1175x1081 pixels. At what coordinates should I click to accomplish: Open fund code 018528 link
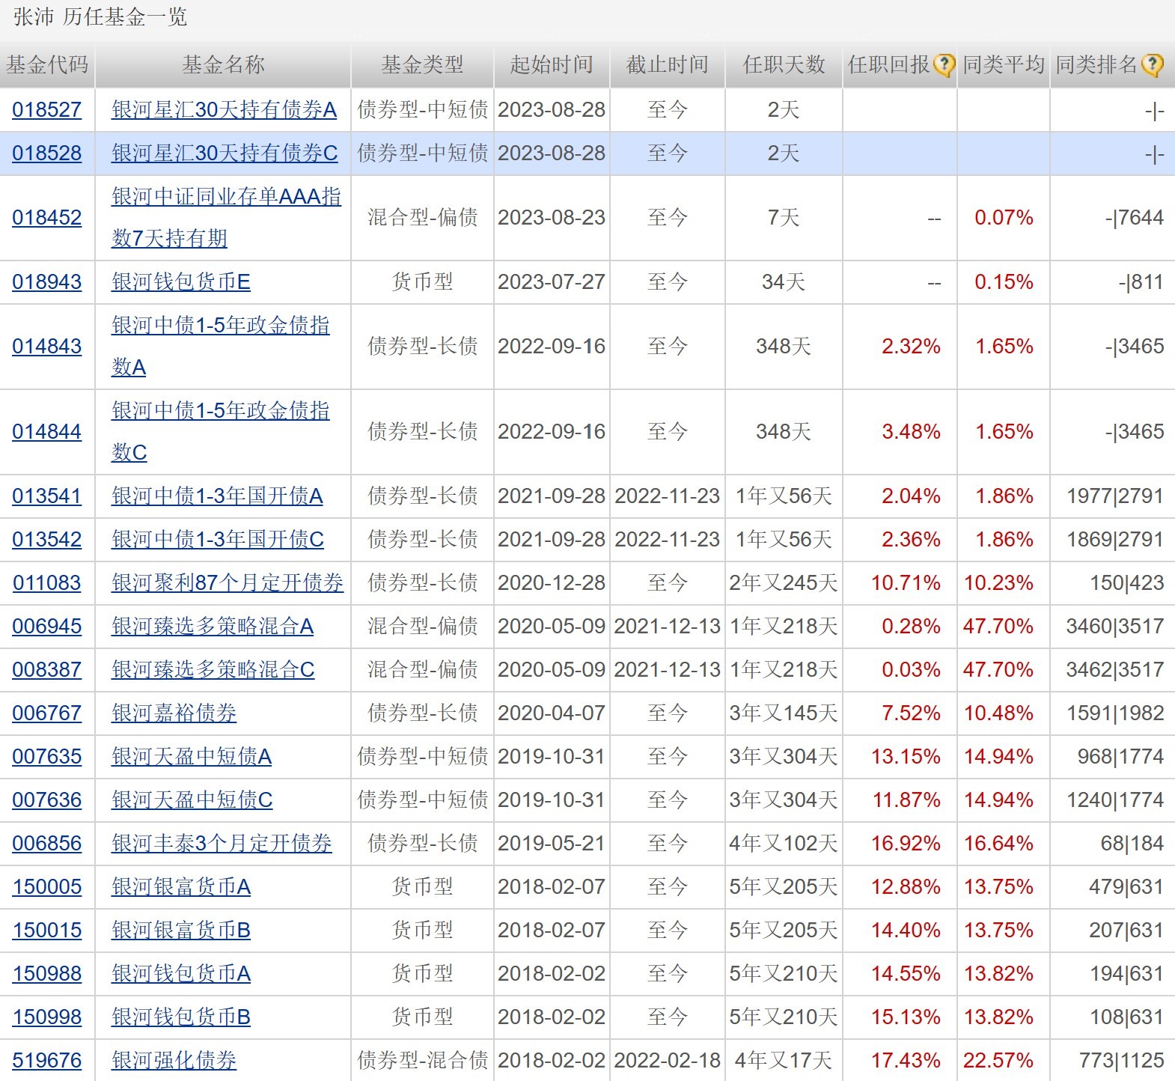click(x=46, y=153)
